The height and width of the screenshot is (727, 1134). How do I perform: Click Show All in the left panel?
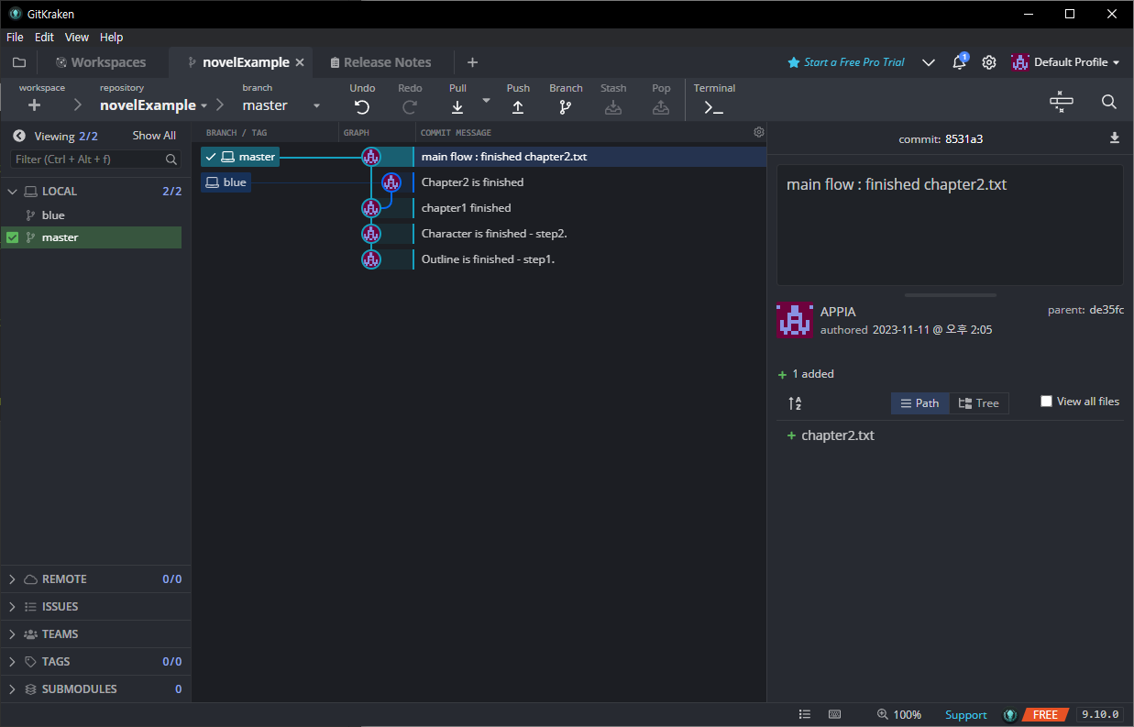[x=154, y=136]
